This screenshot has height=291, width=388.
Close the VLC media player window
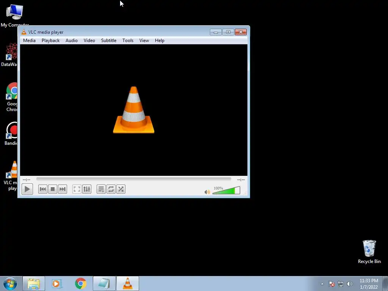241,32
